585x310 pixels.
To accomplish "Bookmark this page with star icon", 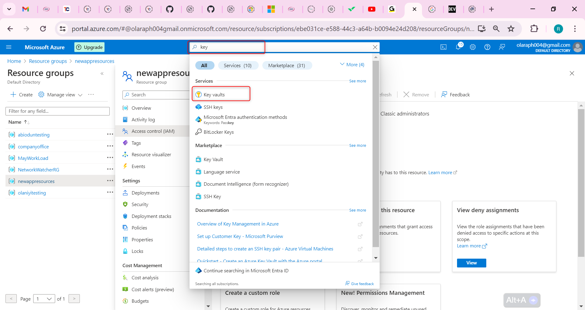I will tap(511, 29).
